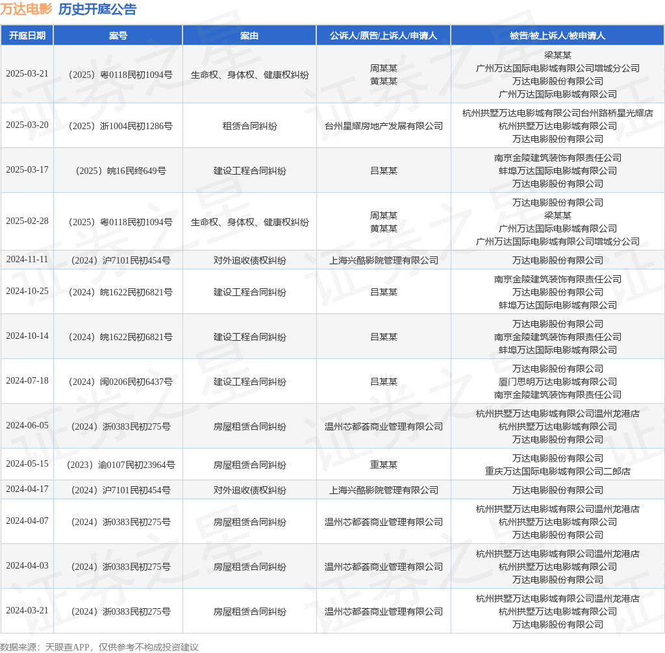Click 对外追收债权纠纷 in the 2024-04-17 row
This screenshot has height=653, width=665.
pos(249,491)
